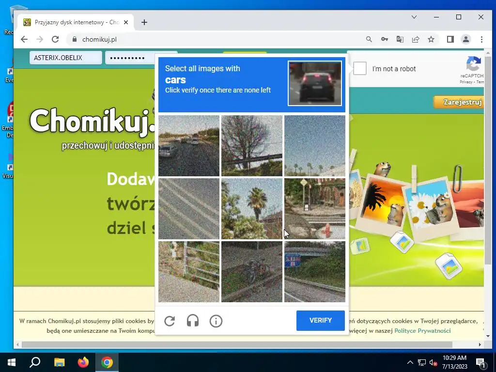The height and width of the screenshot is (372, 496).
Task: Open the Windows Start menu
Action: click(12, 362)
